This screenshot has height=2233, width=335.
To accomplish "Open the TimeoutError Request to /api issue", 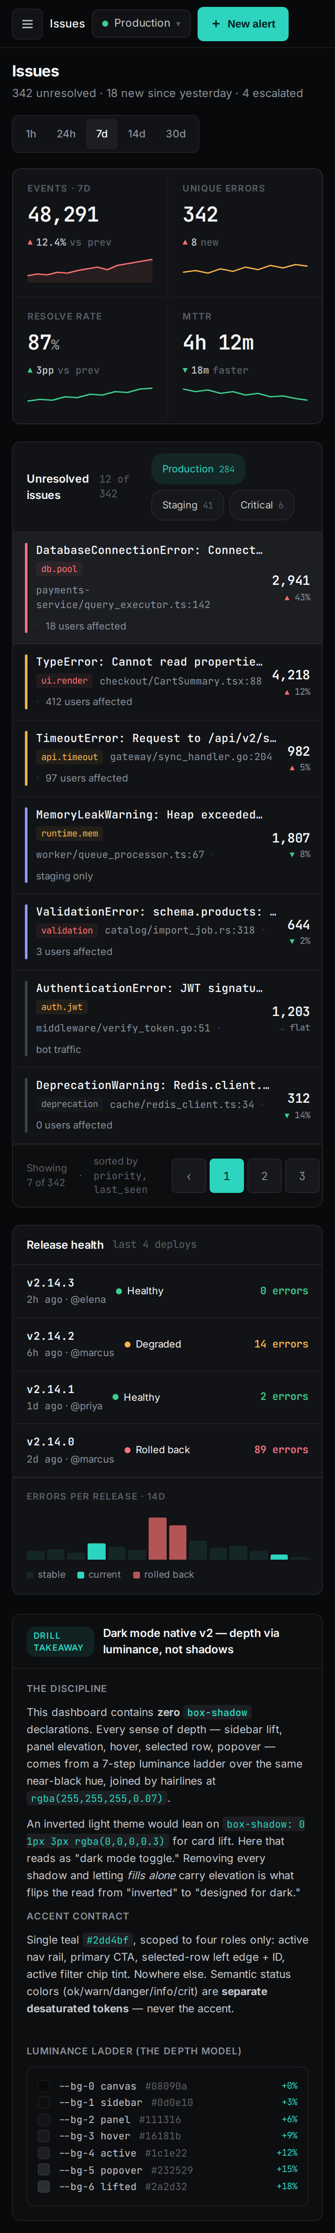I will click(167, 758).
